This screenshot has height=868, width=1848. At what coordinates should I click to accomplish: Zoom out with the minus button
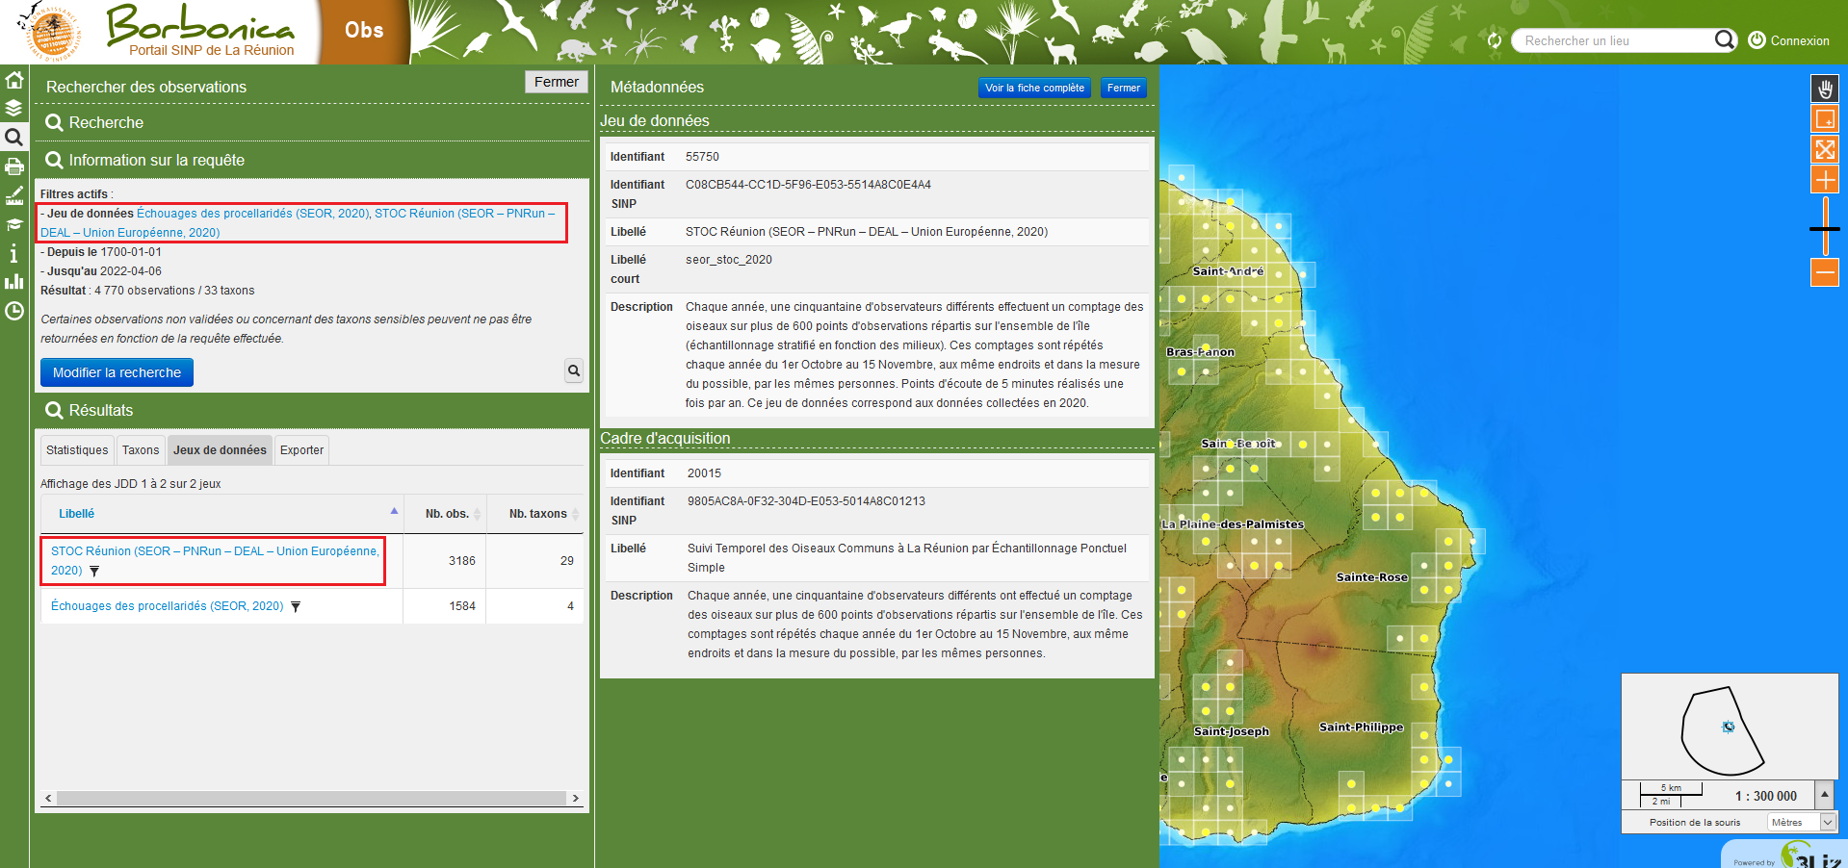[1825, 272]
